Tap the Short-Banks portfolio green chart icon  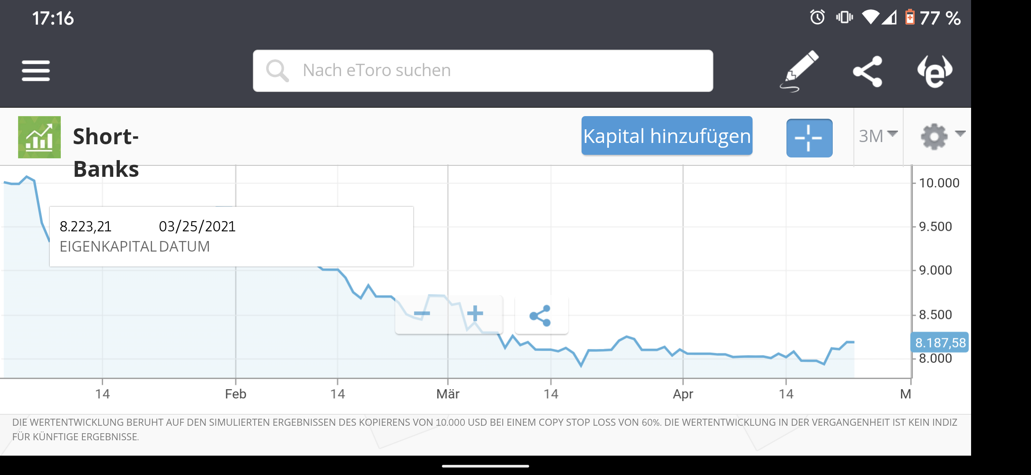point(39,137)
